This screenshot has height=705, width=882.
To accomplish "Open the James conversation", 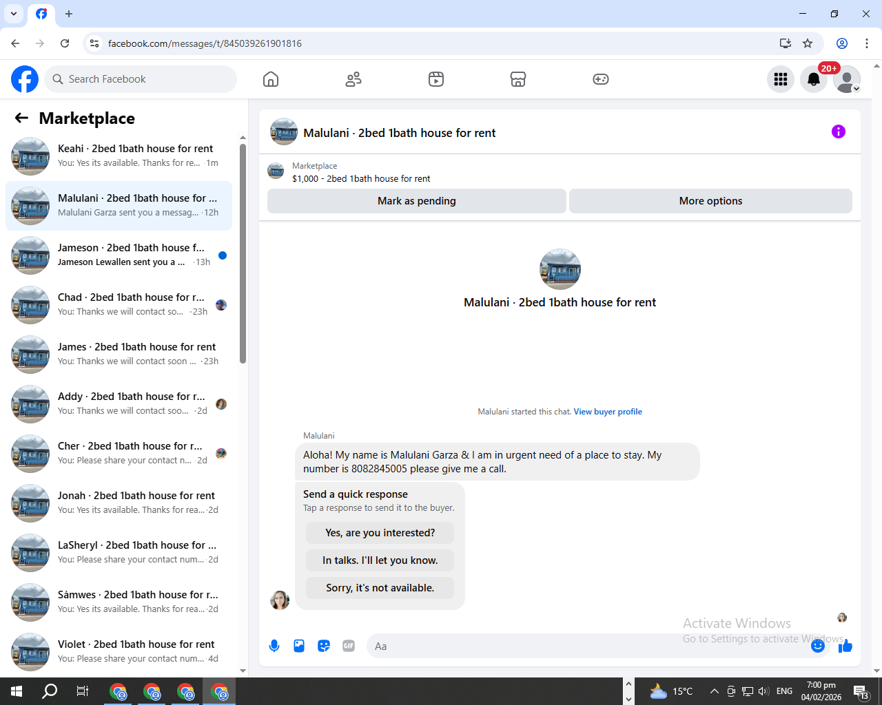I will click(x=119, y=355).
